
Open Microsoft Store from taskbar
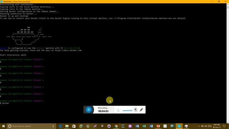(x=74, y=126)
